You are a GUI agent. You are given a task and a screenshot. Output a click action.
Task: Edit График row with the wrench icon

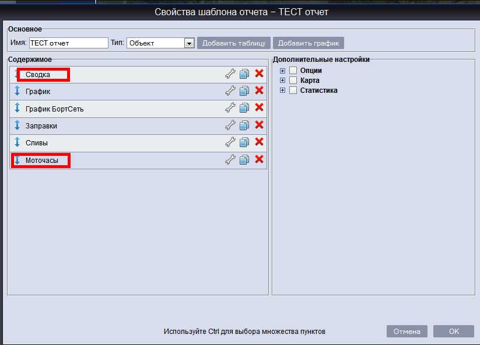[230, 90]
